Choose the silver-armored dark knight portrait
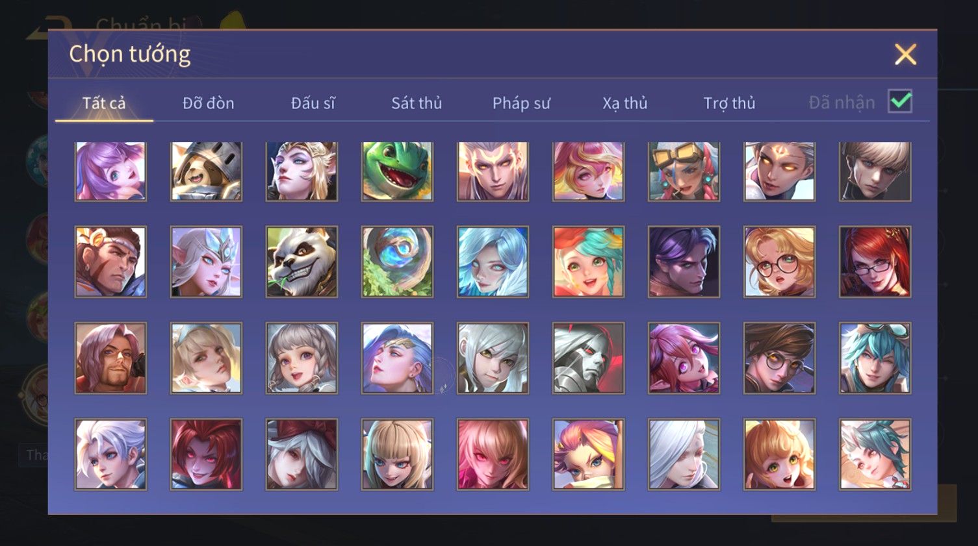Screen dimensions: 978x546 click(x=588, y=358)
